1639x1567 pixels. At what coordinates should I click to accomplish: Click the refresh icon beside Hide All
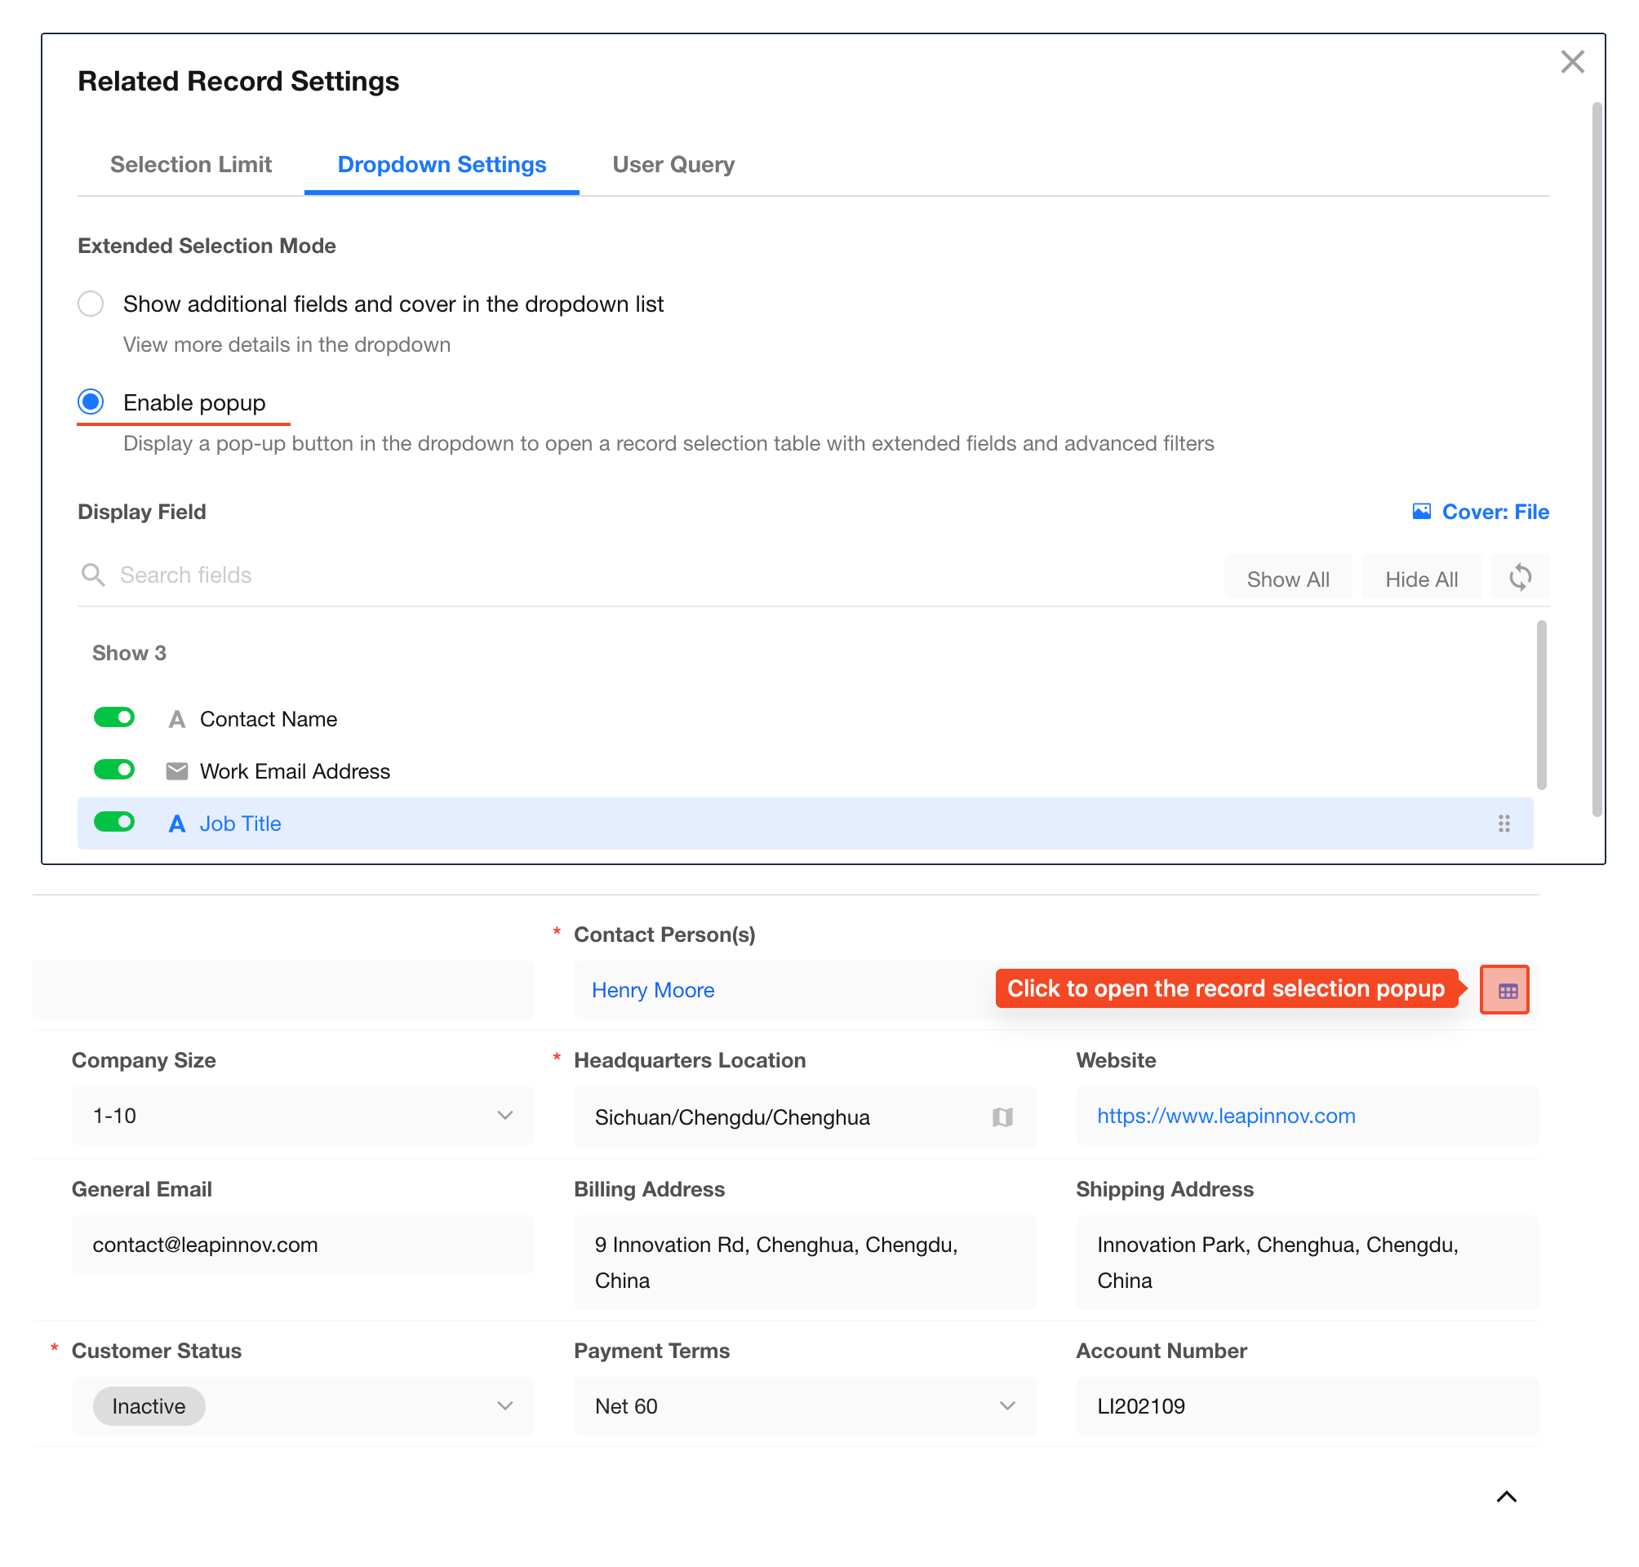coord(1519,577)
